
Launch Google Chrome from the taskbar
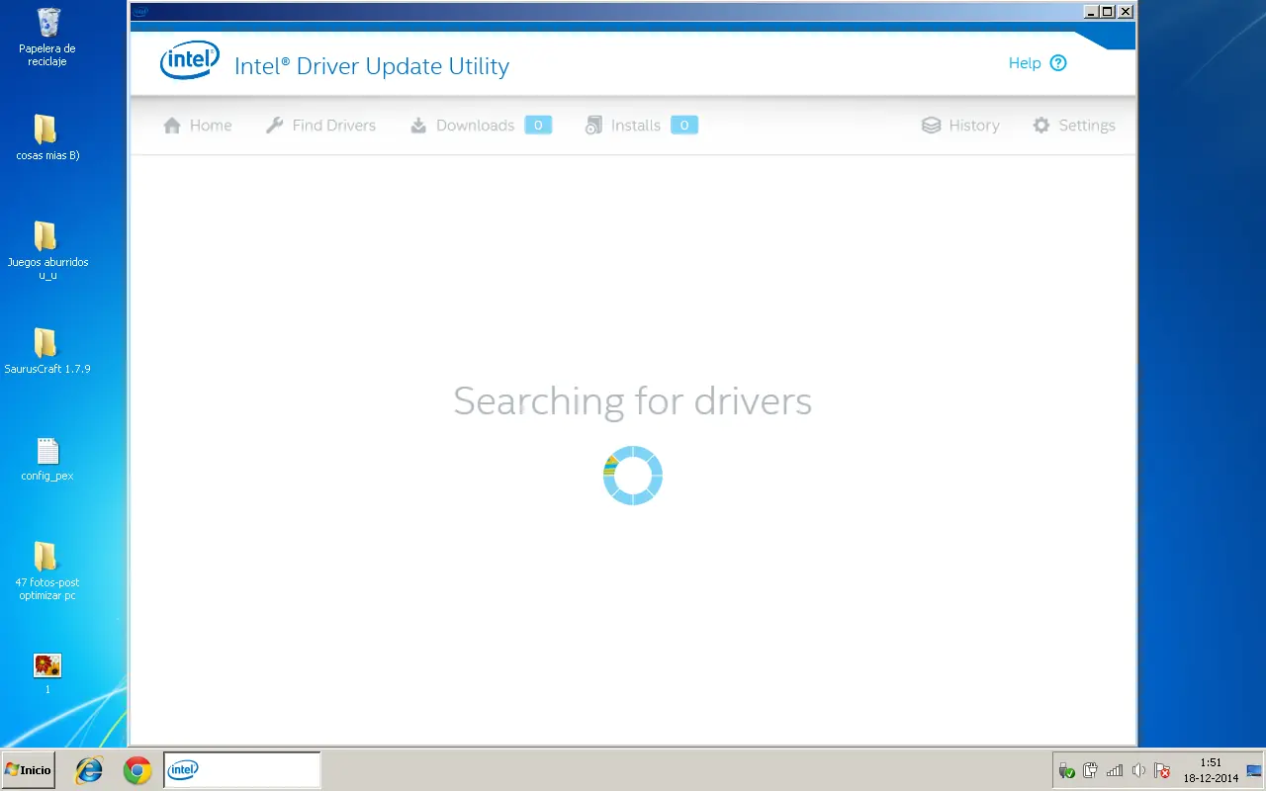click(x=137, y=770)
